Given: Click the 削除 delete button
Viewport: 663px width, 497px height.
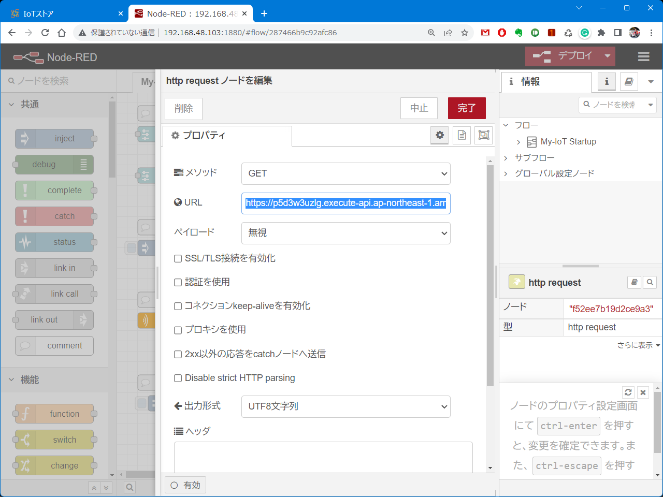Looking at the screenshot, I should pyautogui.click(x=183, y=109).
